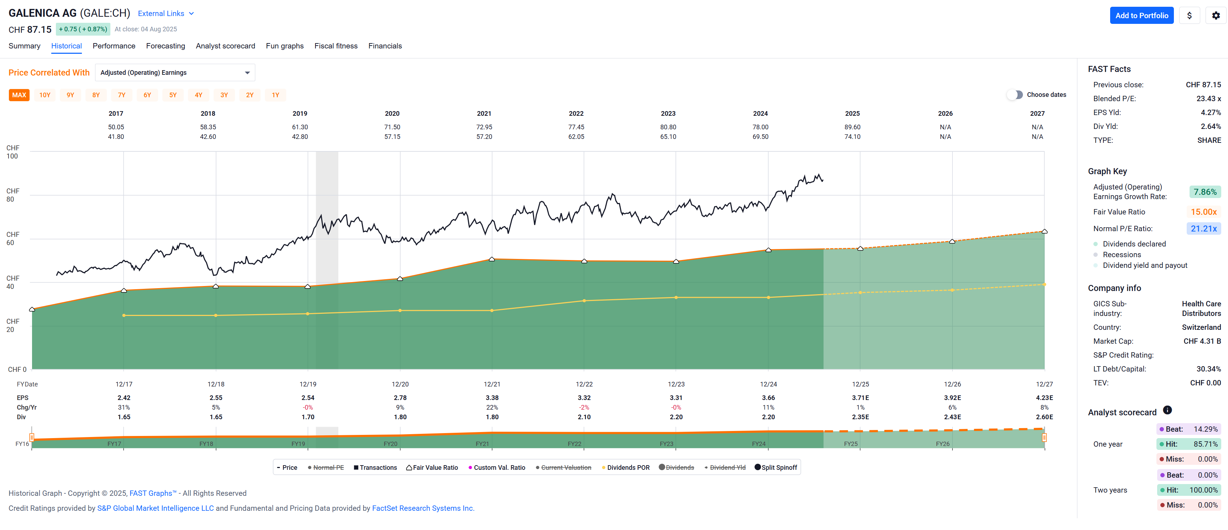Toggle Dividend yield and payout option

point(1140,265)
